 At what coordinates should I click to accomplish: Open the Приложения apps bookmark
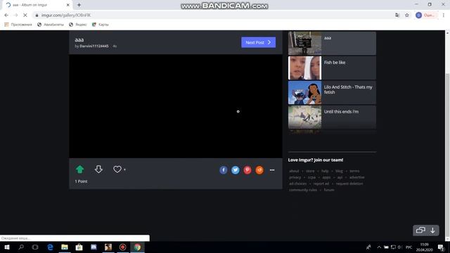(18, 25)
